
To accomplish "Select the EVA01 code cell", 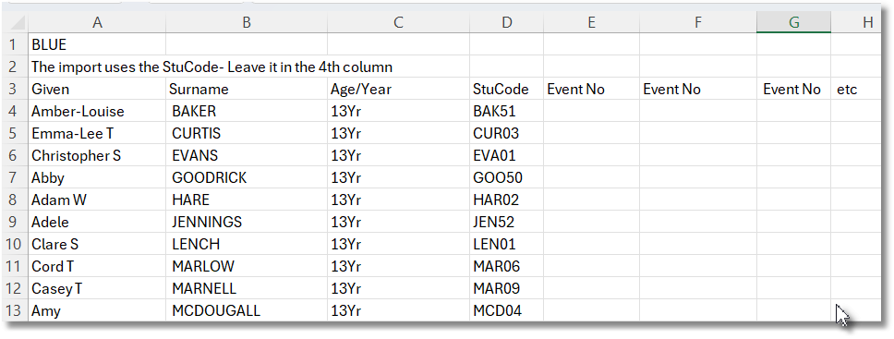I will coord(507,155).
